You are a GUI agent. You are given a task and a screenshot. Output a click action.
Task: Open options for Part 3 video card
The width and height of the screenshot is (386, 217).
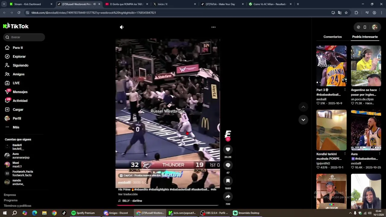(345, 90)
